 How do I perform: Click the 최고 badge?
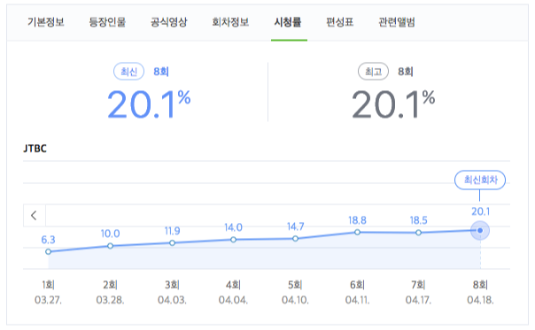(373, 72)
